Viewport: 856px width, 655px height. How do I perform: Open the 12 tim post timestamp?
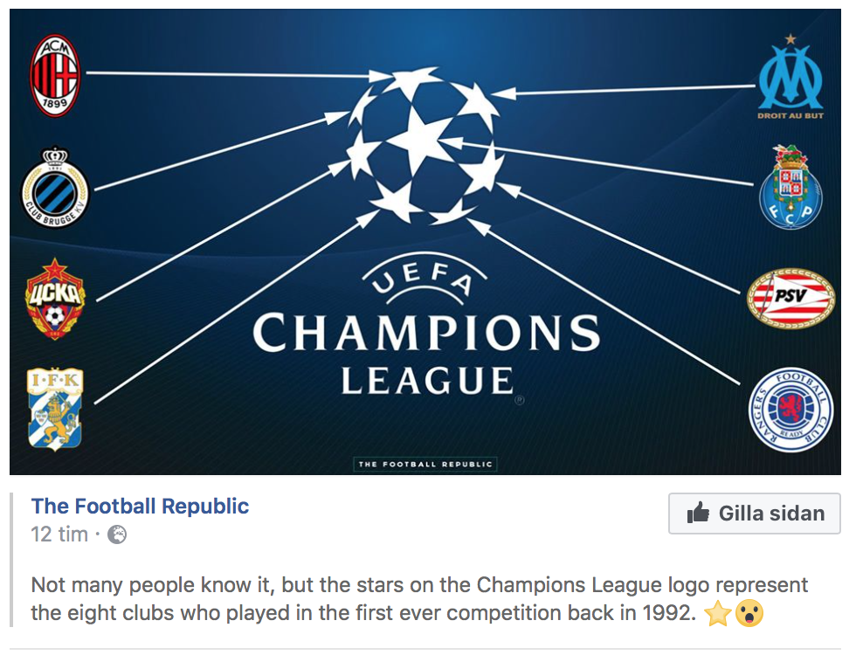pos(59,534)
